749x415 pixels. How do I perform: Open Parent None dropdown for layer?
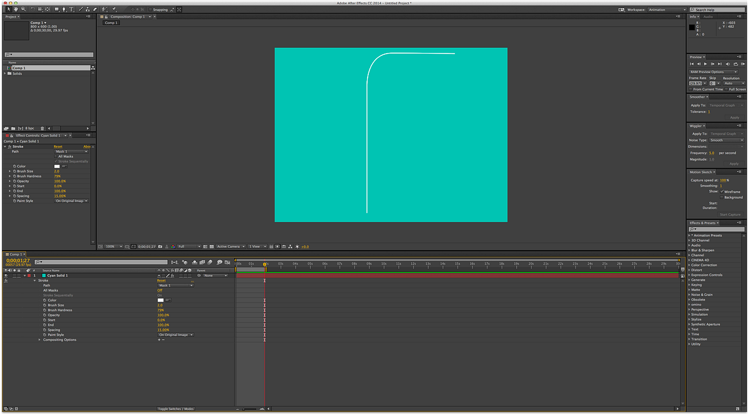216,275
